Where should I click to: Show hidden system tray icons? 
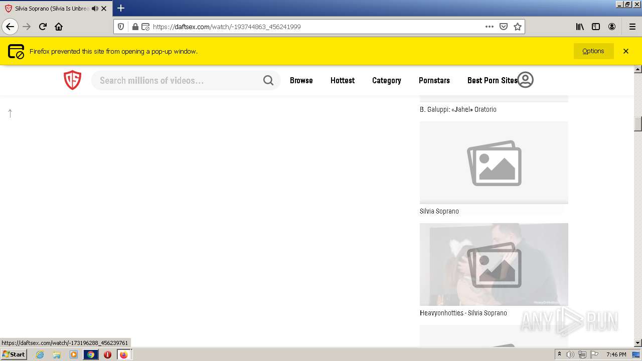[x=559, y=354]
